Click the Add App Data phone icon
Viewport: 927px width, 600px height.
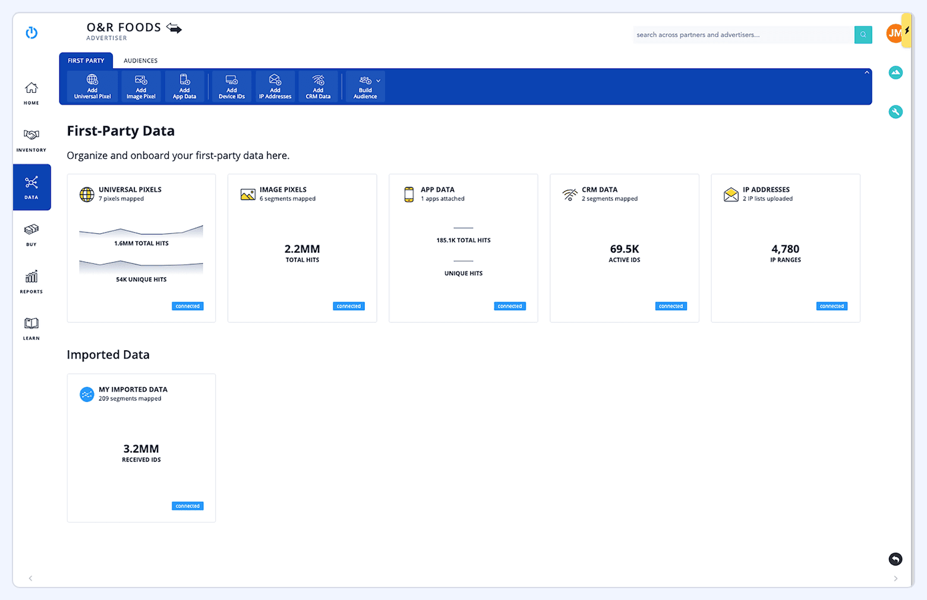184,86
